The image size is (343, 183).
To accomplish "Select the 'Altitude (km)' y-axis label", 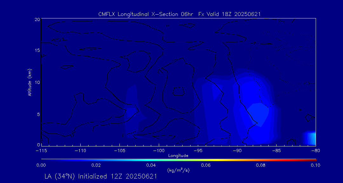I will pos(29,82).
